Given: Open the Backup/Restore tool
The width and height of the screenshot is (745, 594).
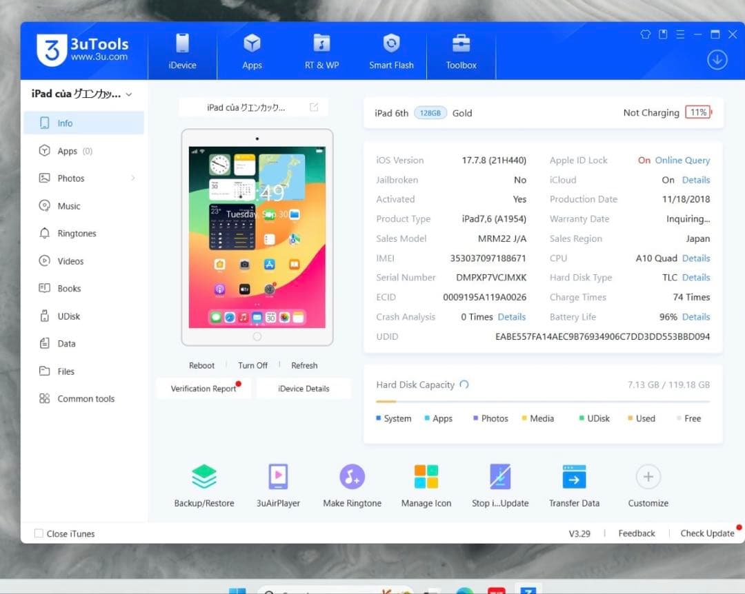Looking at the screenshot, I should point(204,482).
